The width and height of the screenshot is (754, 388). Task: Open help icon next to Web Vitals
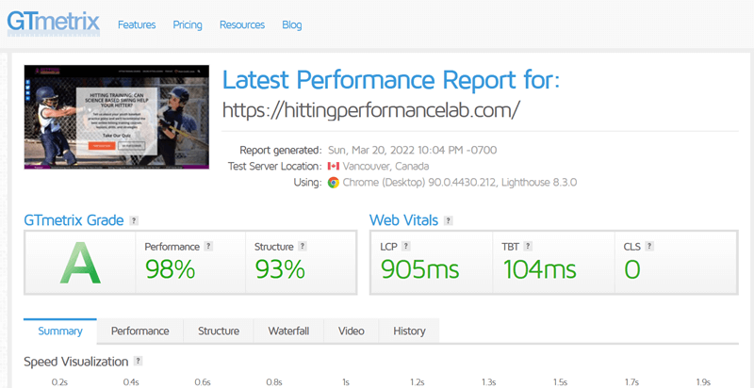(x=449, y=221)
